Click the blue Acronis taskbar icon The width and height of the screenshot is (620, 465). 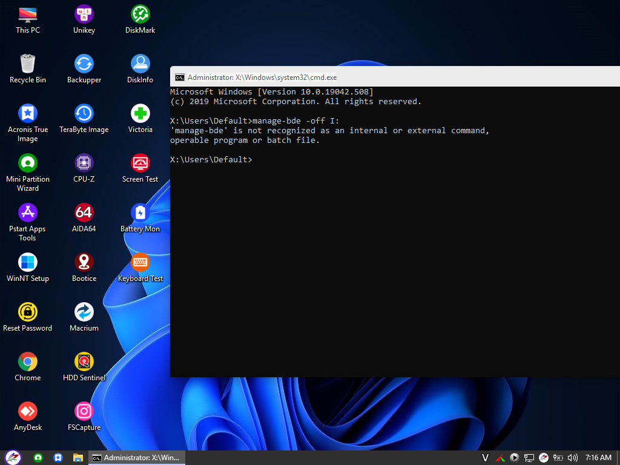(58, 458)
